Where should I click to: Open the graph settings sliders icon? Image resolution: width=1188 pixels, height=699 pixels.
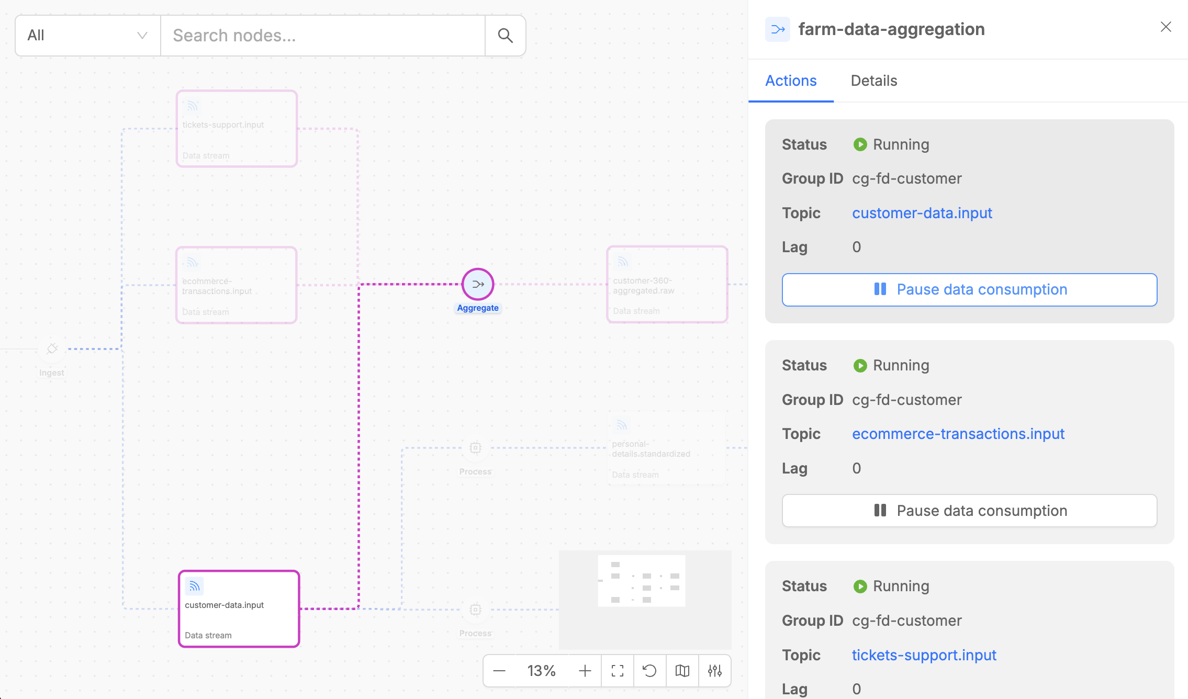click(x=714, y=671)
